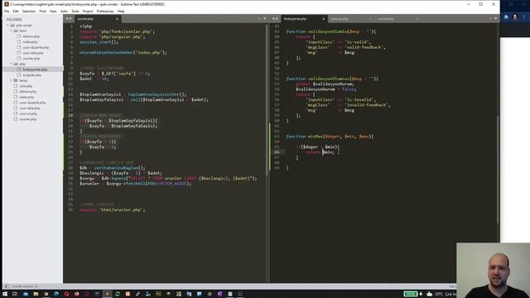Open right pane tab list dropdown arrow

click(496, 18)
